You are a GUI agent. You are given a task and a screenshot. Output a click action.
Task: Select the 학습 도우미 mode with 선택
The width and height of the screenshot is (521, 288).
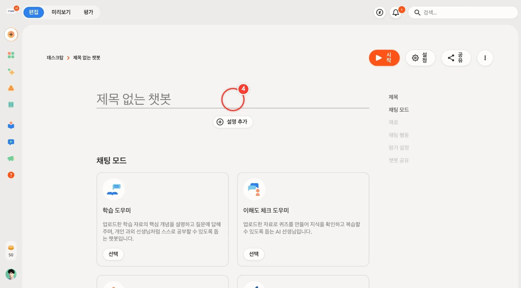pyautogui.click(x=113, y=254)
